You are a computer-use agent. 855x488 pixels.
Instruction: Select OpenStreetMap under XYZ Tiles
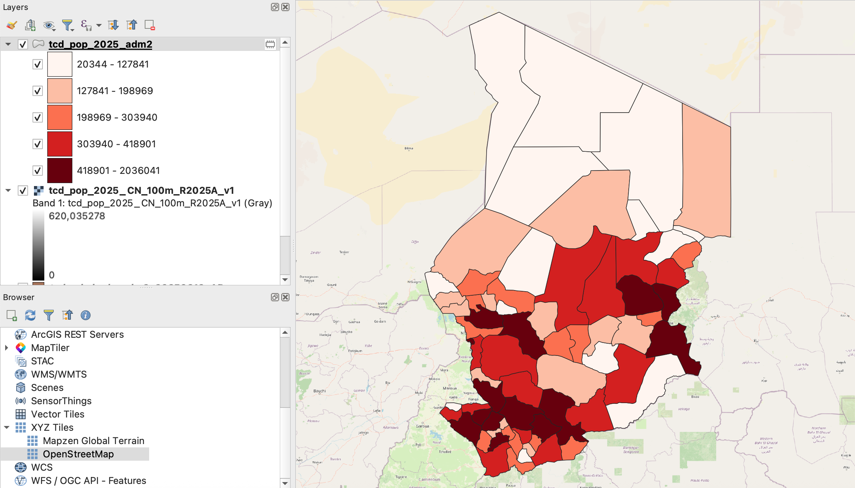pos(78,454)
